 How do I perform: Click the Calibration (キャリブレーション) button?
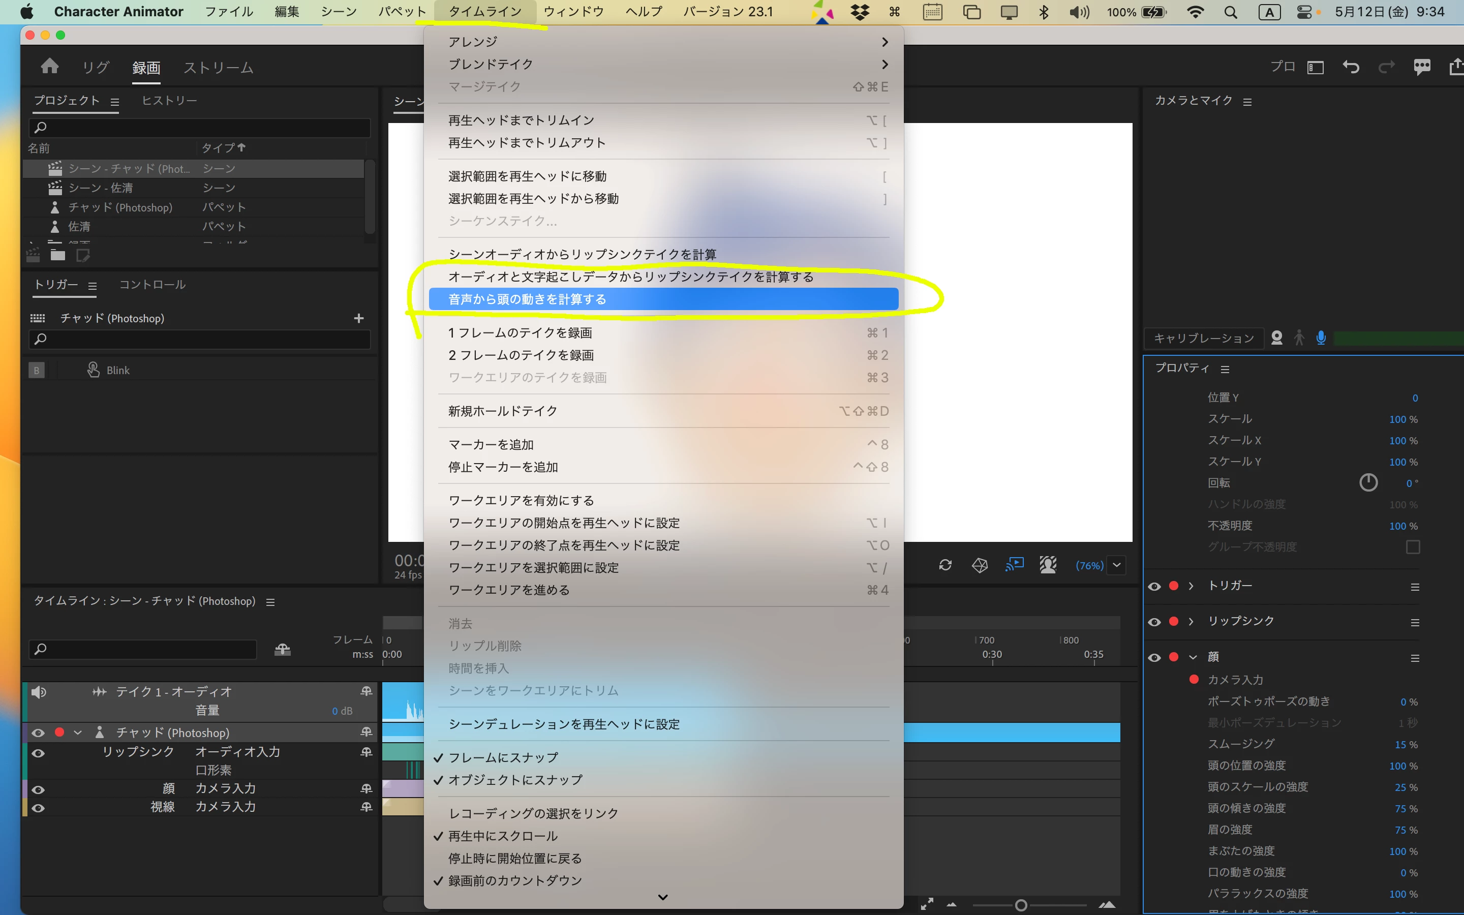[x=1203, y=338]
